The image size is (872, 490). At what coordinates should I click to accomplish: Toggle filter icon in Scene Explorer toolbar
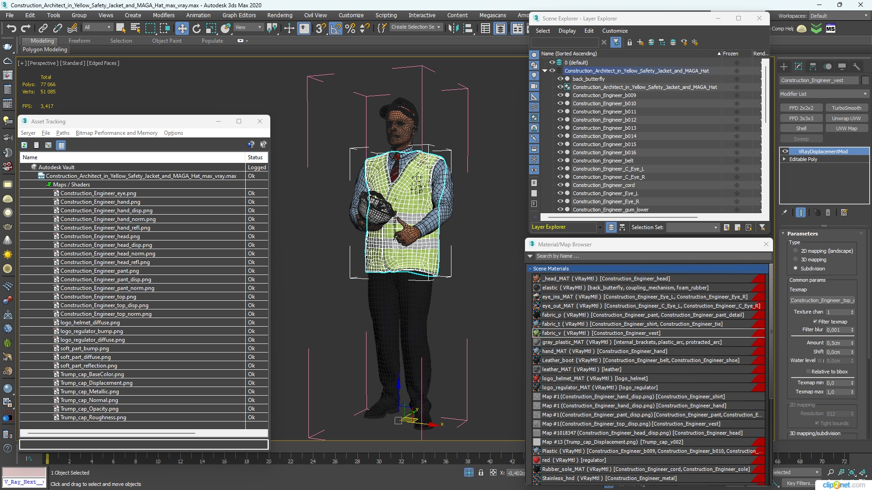tap(616, 42)
